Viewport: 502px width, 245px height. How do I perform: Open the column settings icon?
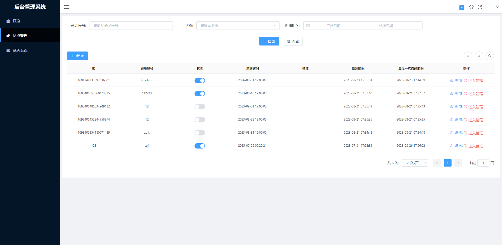tap(479, 56)
